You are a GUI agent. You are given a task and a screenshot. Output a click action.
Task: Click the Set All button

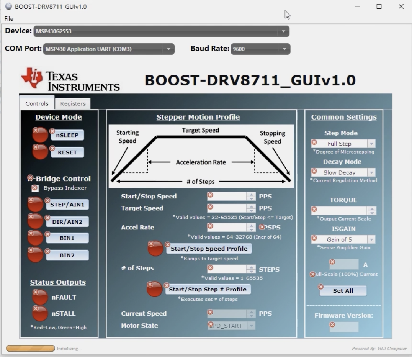[343, 291]
